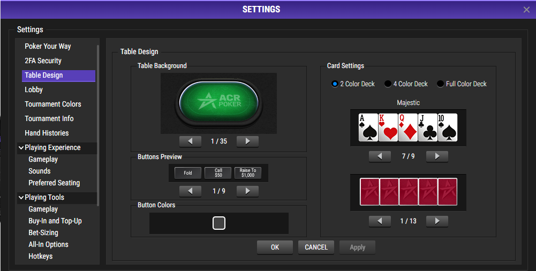This screenshot has height=271, width=536.
Task: Collapse the Playing Tools section
Action: pos(21,198)
